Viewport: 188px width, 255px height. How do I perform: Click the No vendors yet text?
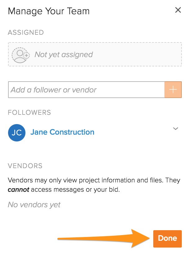click(34, 205)
